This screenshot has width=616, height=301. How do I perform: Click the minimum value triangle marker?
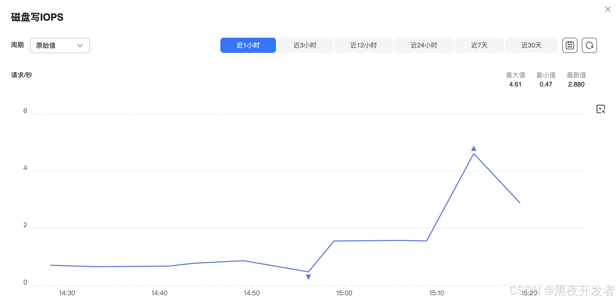click(x=308, y=277)
